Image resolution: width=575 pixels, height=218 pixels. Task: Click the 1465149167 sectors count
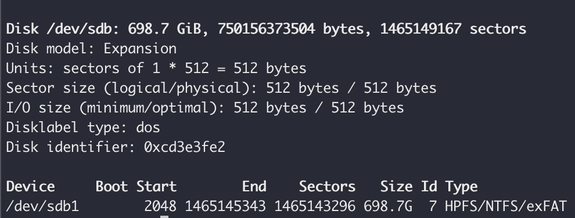coord(452,29)
